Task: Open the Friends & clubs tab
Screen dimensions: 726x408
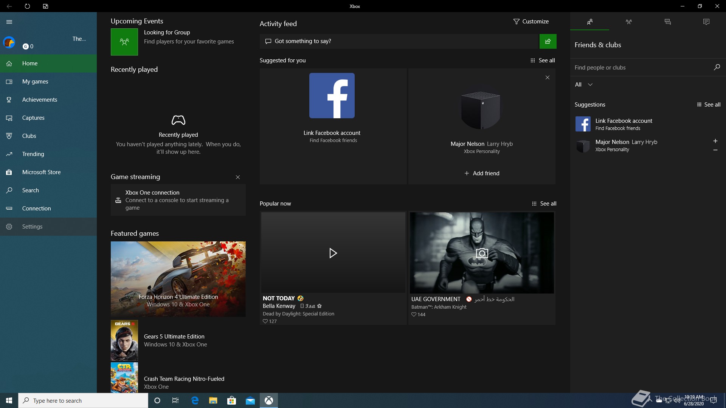Action: click(589, 22)
